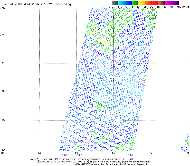The width and height of the screenshot is (190, 166).
Task: Click the ">50 knots" legend label
Action: point(183,7)
